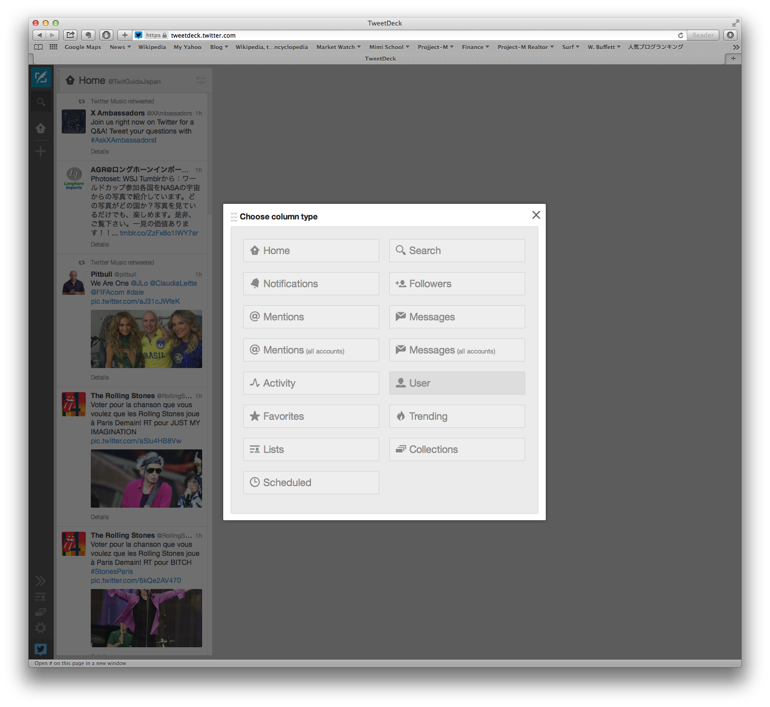The image size is (770, 707).
Task: Open a new Safari tab
Action: pyautogui.click(x=733, y=59)
